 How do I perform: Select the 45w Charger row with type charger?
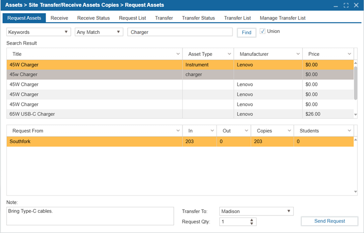180,74
